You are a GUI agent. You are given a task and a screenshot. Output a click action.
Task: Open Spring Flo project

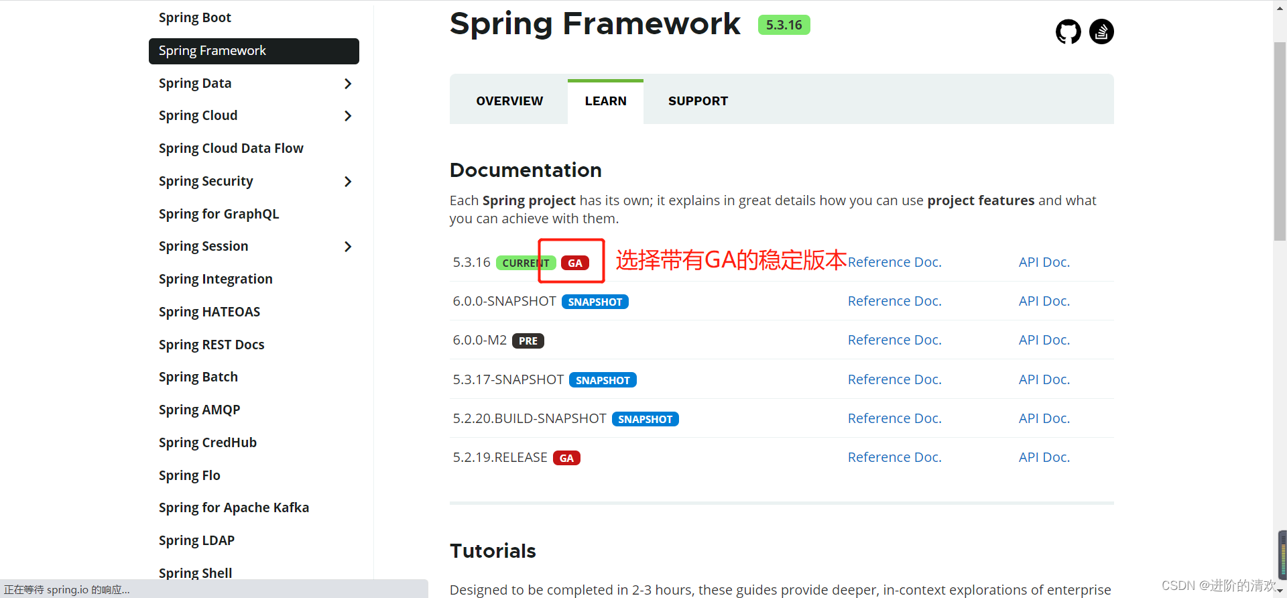(189, 476)
